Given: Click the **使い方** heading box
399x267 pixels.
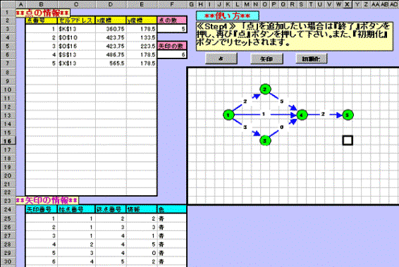Looking at the screenshot, I should point(228,15).
